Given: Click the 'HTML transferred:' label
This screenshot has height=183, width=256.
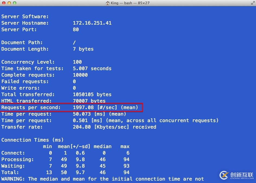Looking at the screenshot, I should click(x=27, y=101).
